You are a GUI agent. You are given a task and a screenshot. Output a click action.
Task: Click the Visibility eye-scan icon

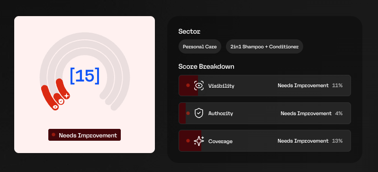tap(198, 86)
